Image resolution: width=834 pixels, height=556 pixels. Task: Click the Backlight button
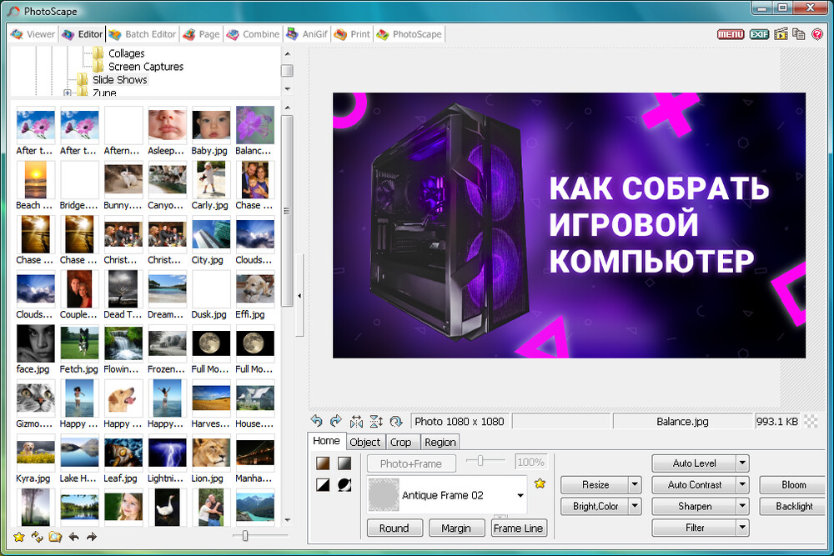793,506
